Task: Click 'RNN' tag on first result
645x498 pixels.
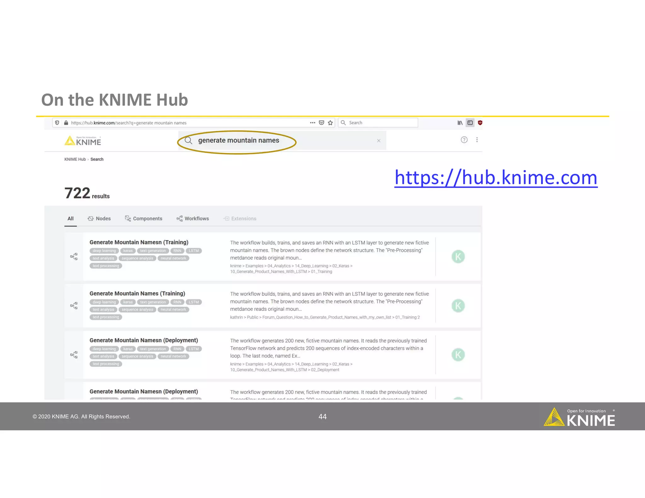Action: pos(177,251)
